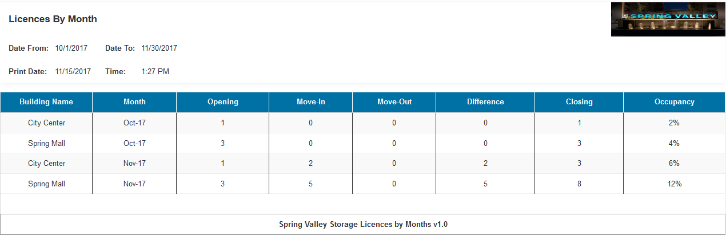
Task: Select the Move-Out column header
Action: pyautogui.click(x=394, y=102)
